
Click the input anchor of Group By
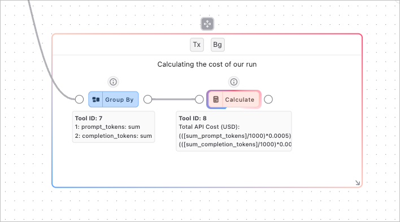[79, 99]
